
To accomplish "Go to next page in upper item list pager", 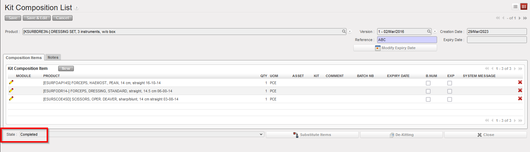I will pos(515,69).
